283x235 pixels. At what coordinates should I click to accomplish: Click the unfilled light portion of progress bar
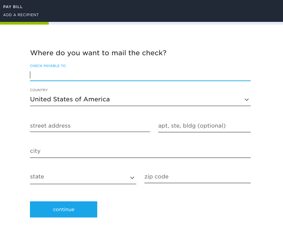[166, 23]
